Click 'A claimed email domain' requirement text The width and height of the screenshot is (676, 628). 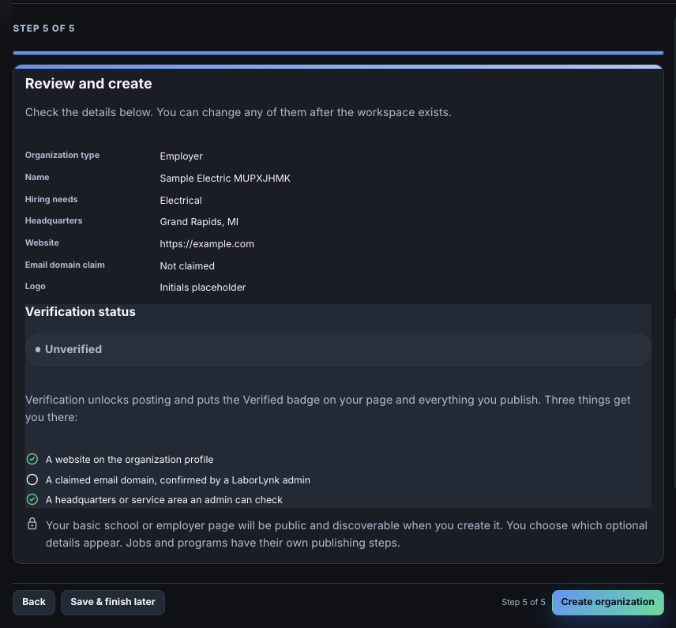178,480
